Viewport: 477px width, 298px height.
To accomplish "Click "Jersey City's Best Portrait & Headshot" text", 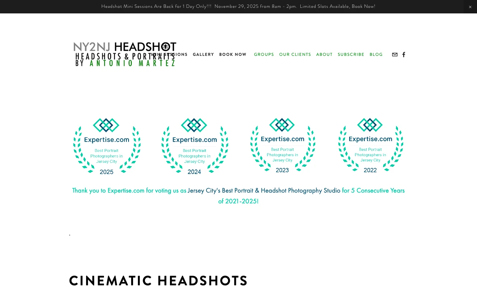I will click(x=264, y=191).
